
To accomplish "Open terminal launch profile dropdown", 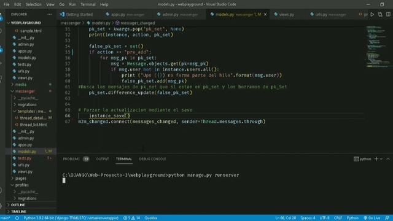I will (x=381, y=159).
